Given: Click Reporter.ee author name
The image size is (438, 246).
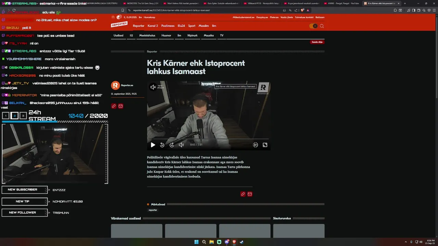Looking at the screenshot, I should point(127,85).
